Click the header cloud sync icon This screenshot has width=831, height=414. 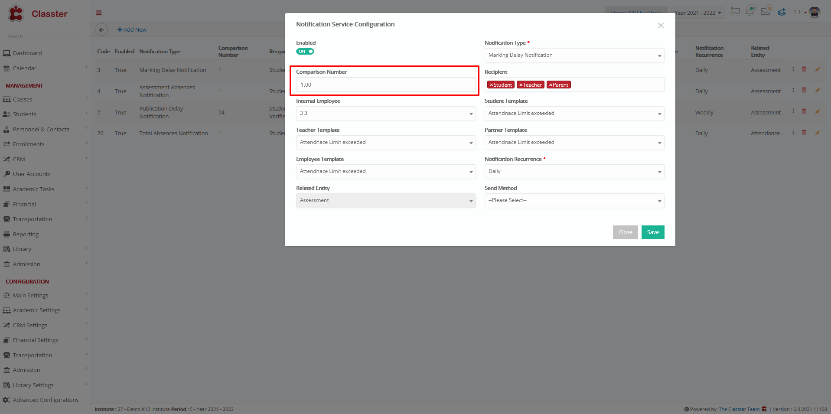[x=782, y=12]
